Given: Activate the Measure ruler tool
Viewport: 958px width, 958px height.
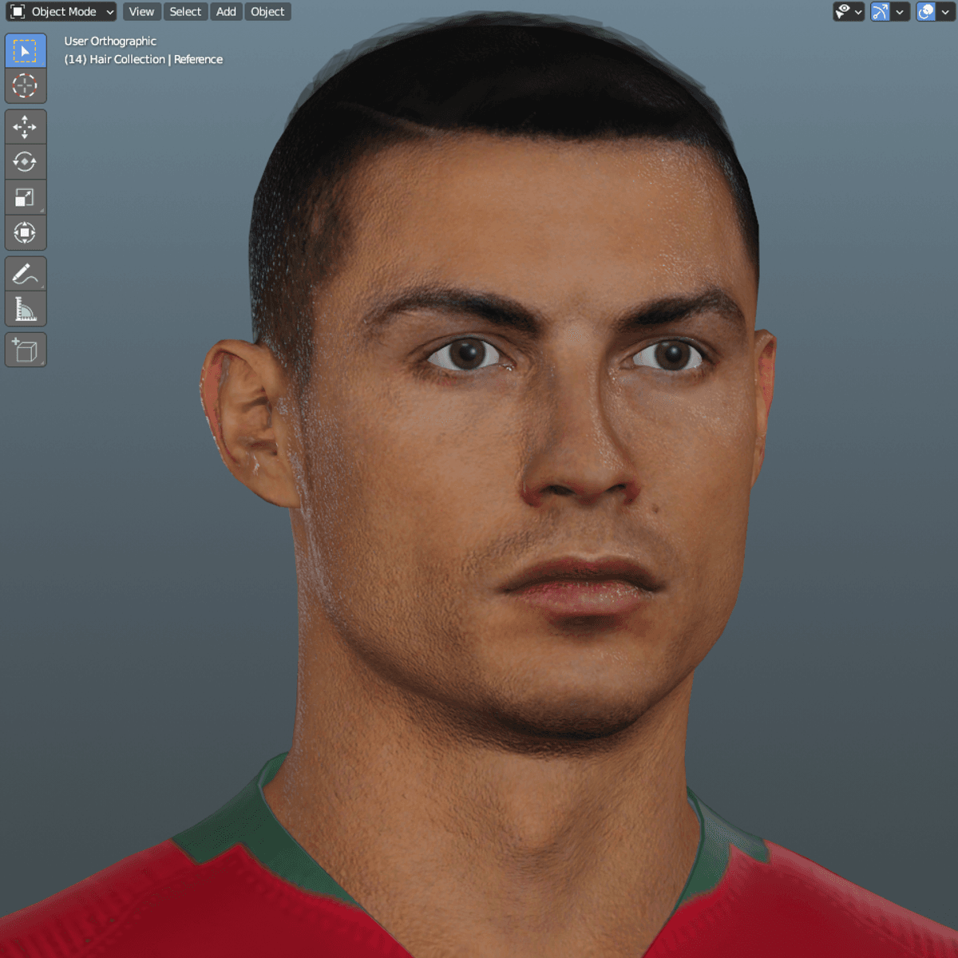Looking at the screenshot, I should click(x=26, y=309).
